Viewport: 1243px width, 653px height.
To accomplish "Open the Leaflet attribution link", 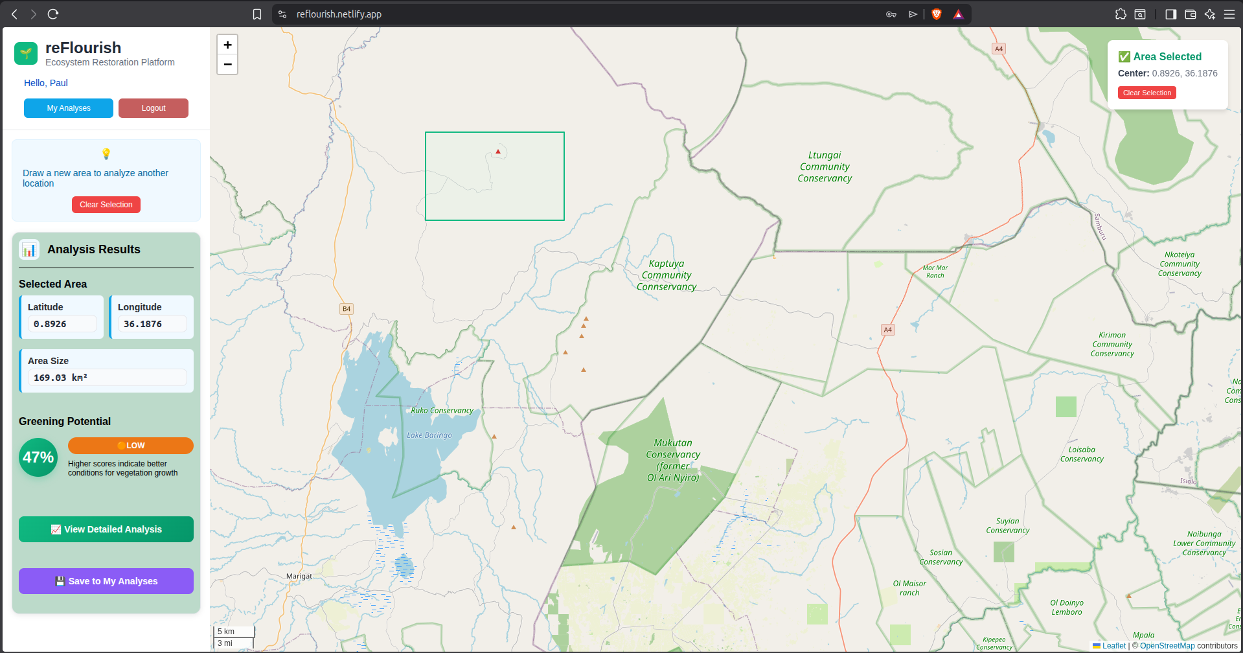I will (x=1113, y=646).
